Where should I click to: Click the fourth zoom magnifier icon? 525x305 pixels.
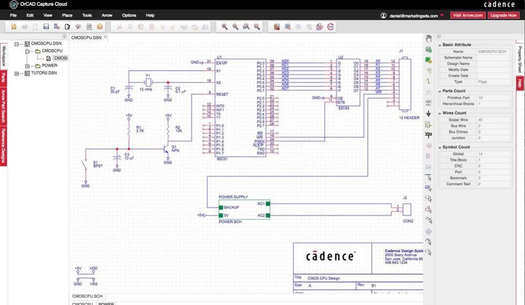click(257, 27)
